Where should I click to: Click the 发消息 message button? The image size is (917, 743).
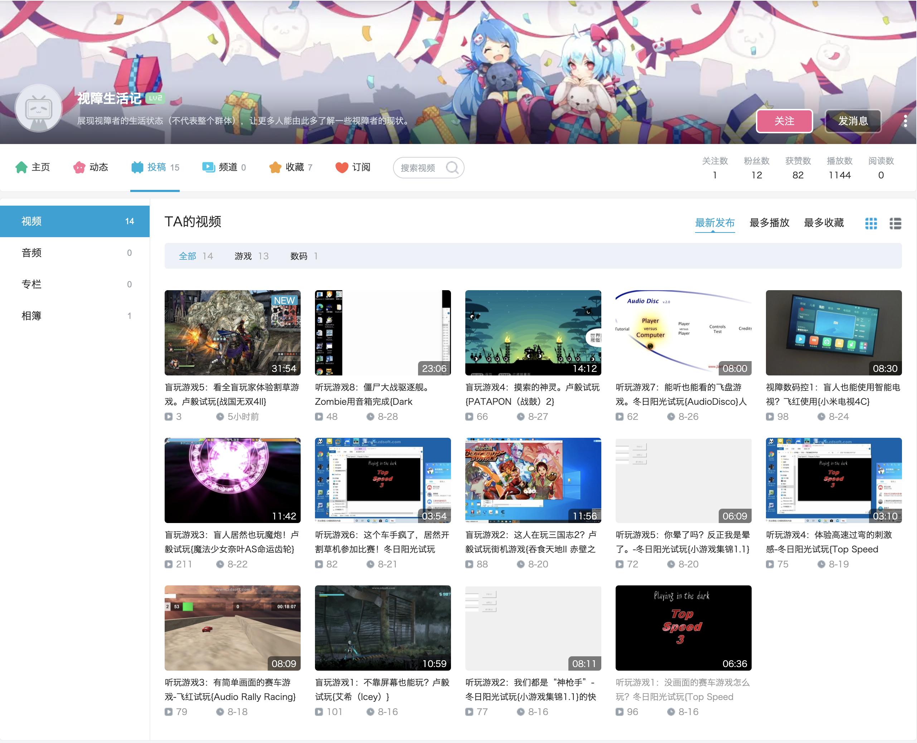[853, 121]
